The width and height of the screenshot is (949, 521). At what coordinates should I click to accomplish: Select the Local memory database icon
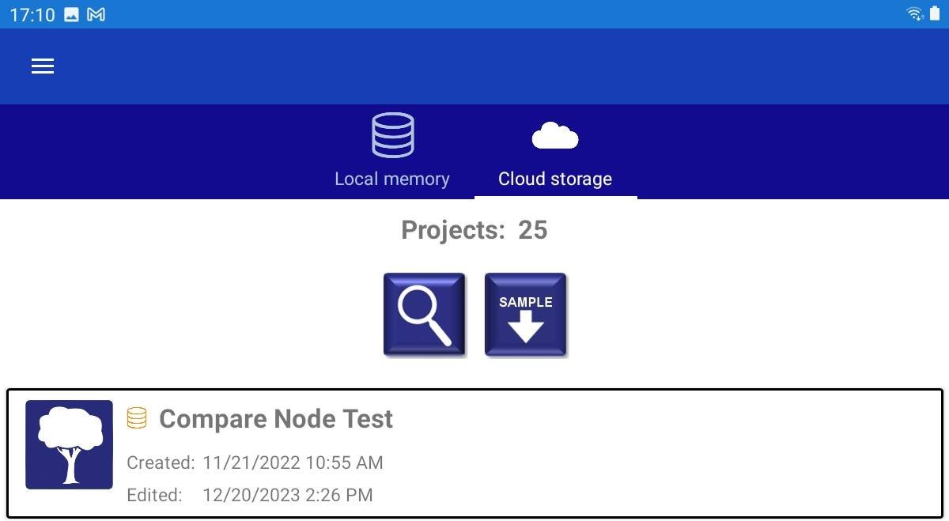[x=392, y=135]
